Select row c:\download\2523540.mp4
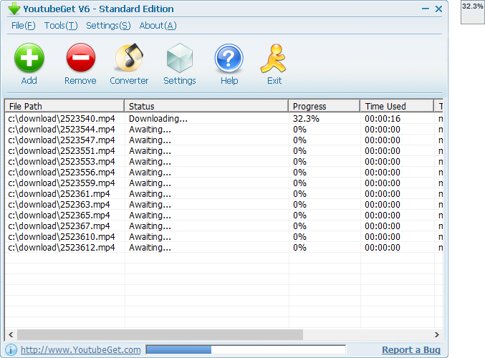 point(224,118)
